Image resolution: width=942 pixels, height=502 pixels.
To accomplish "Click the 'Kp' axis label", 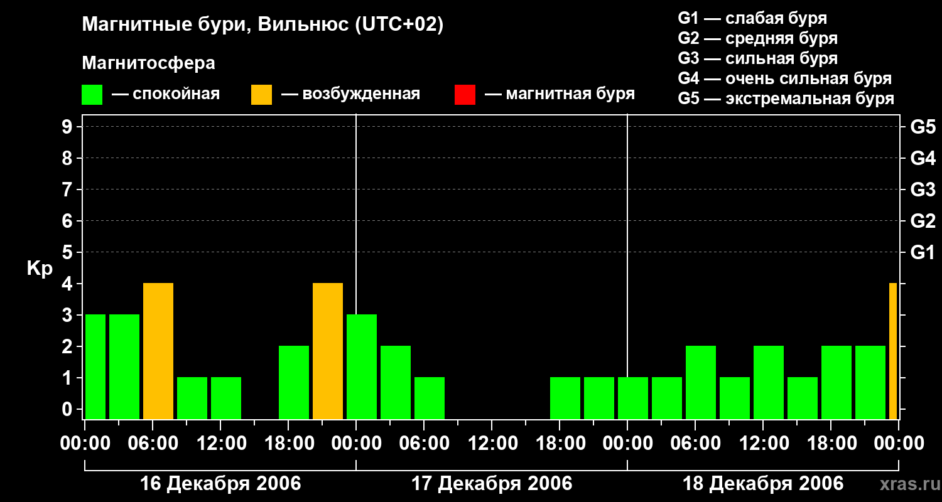I will point(40,269).
